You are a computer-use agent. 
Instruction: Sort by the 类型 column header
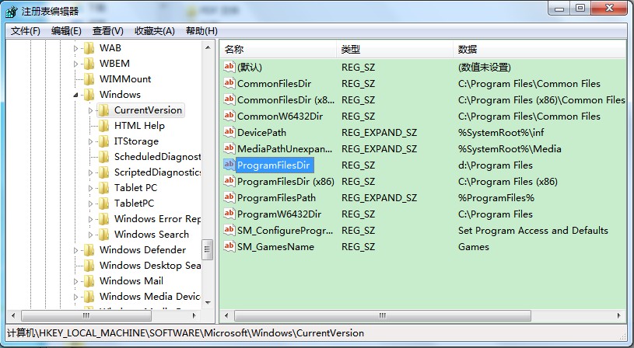(394, 50)
